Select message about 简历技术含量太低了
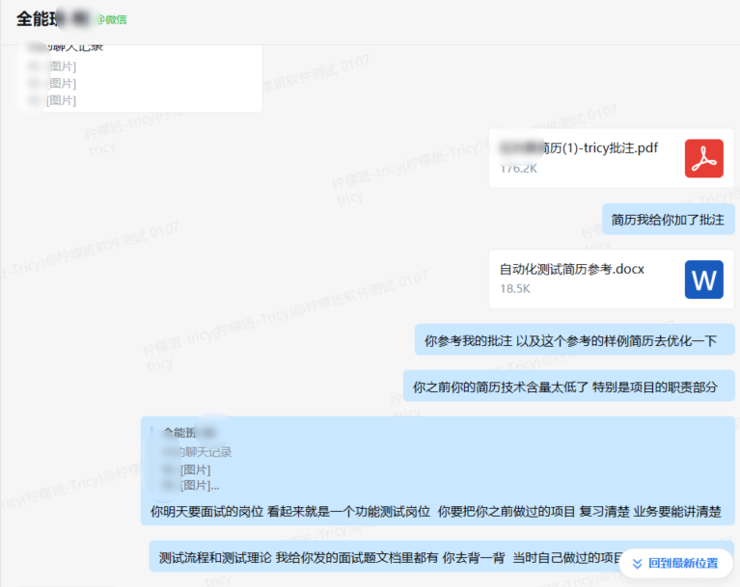This screenshot has height=587, width=740. click(568, 387)
